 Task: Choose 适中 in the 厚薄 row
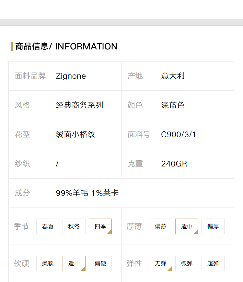click(187, 226)
